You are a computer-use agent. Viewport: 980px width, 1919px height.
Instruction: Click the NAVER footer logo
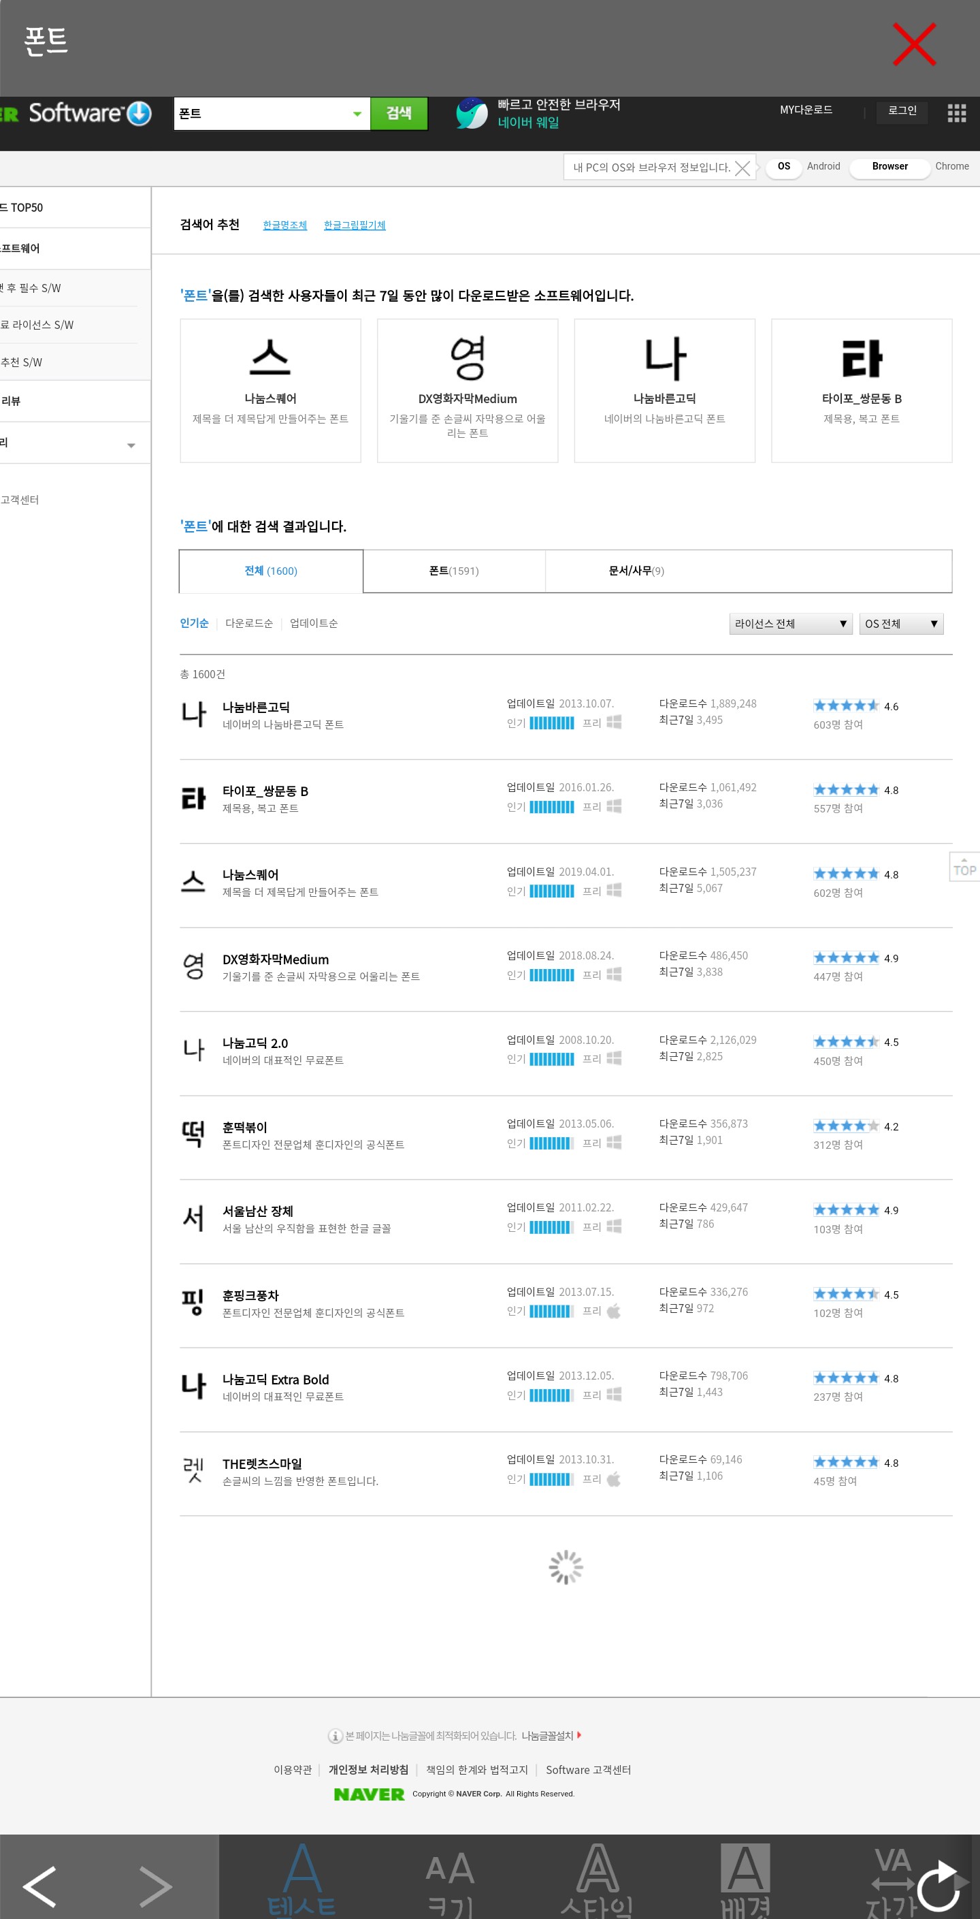click(x=370, y=1794)
